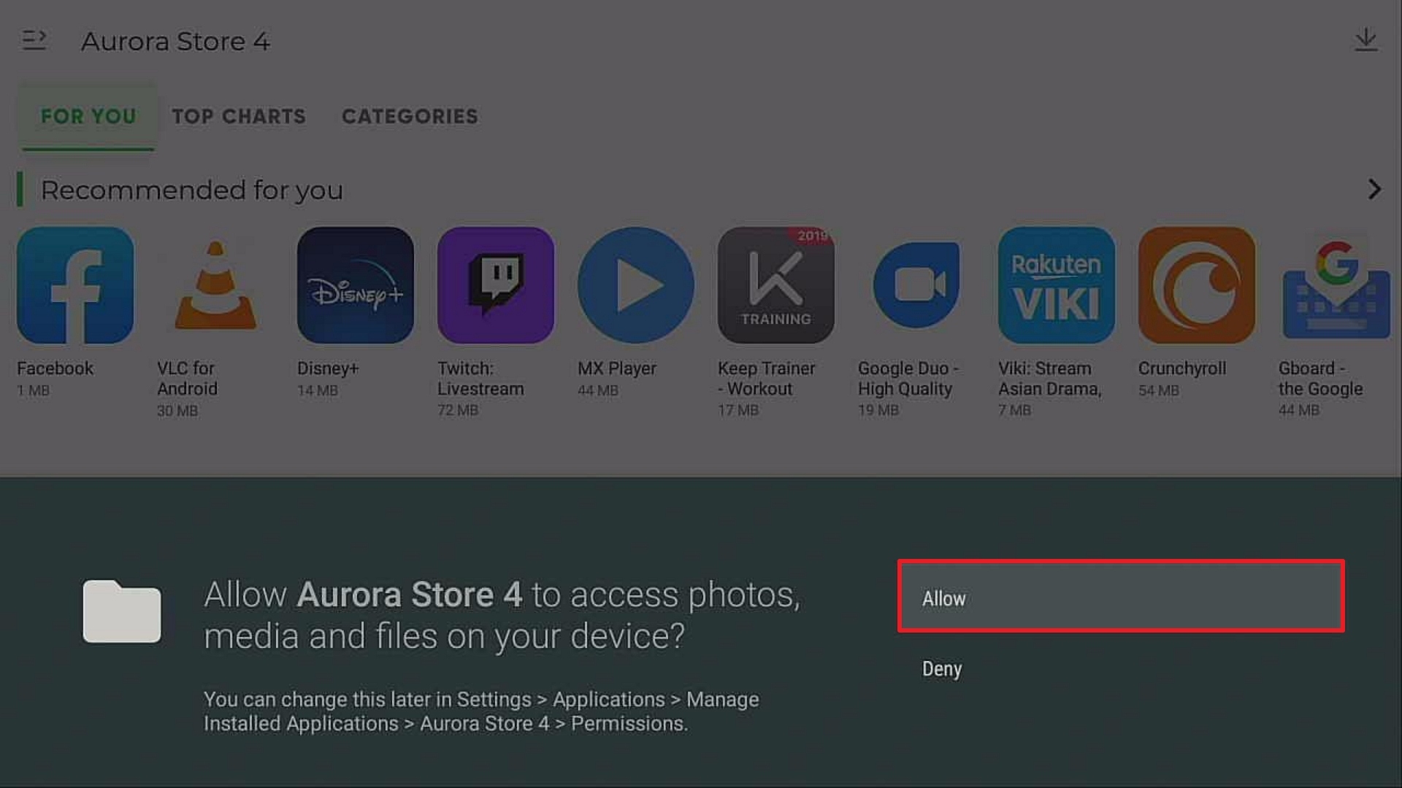Click the 54 MB size under Crunchyroll
The image size is (1402, 788).
pos(1159,390)
